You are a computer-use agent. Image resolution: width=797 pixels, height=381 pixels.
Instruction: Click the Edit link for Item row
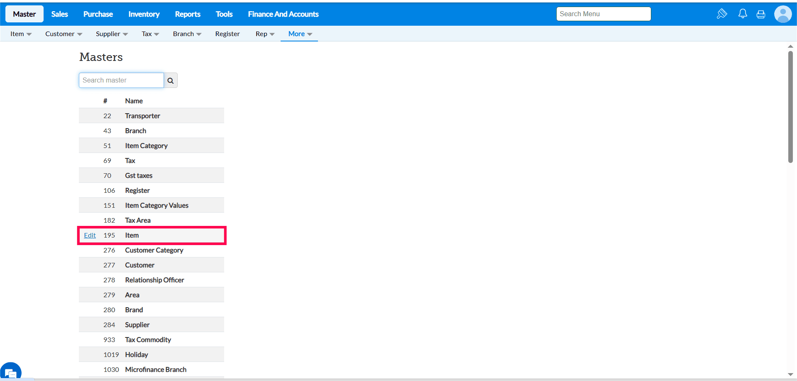(x=90, y=235)
